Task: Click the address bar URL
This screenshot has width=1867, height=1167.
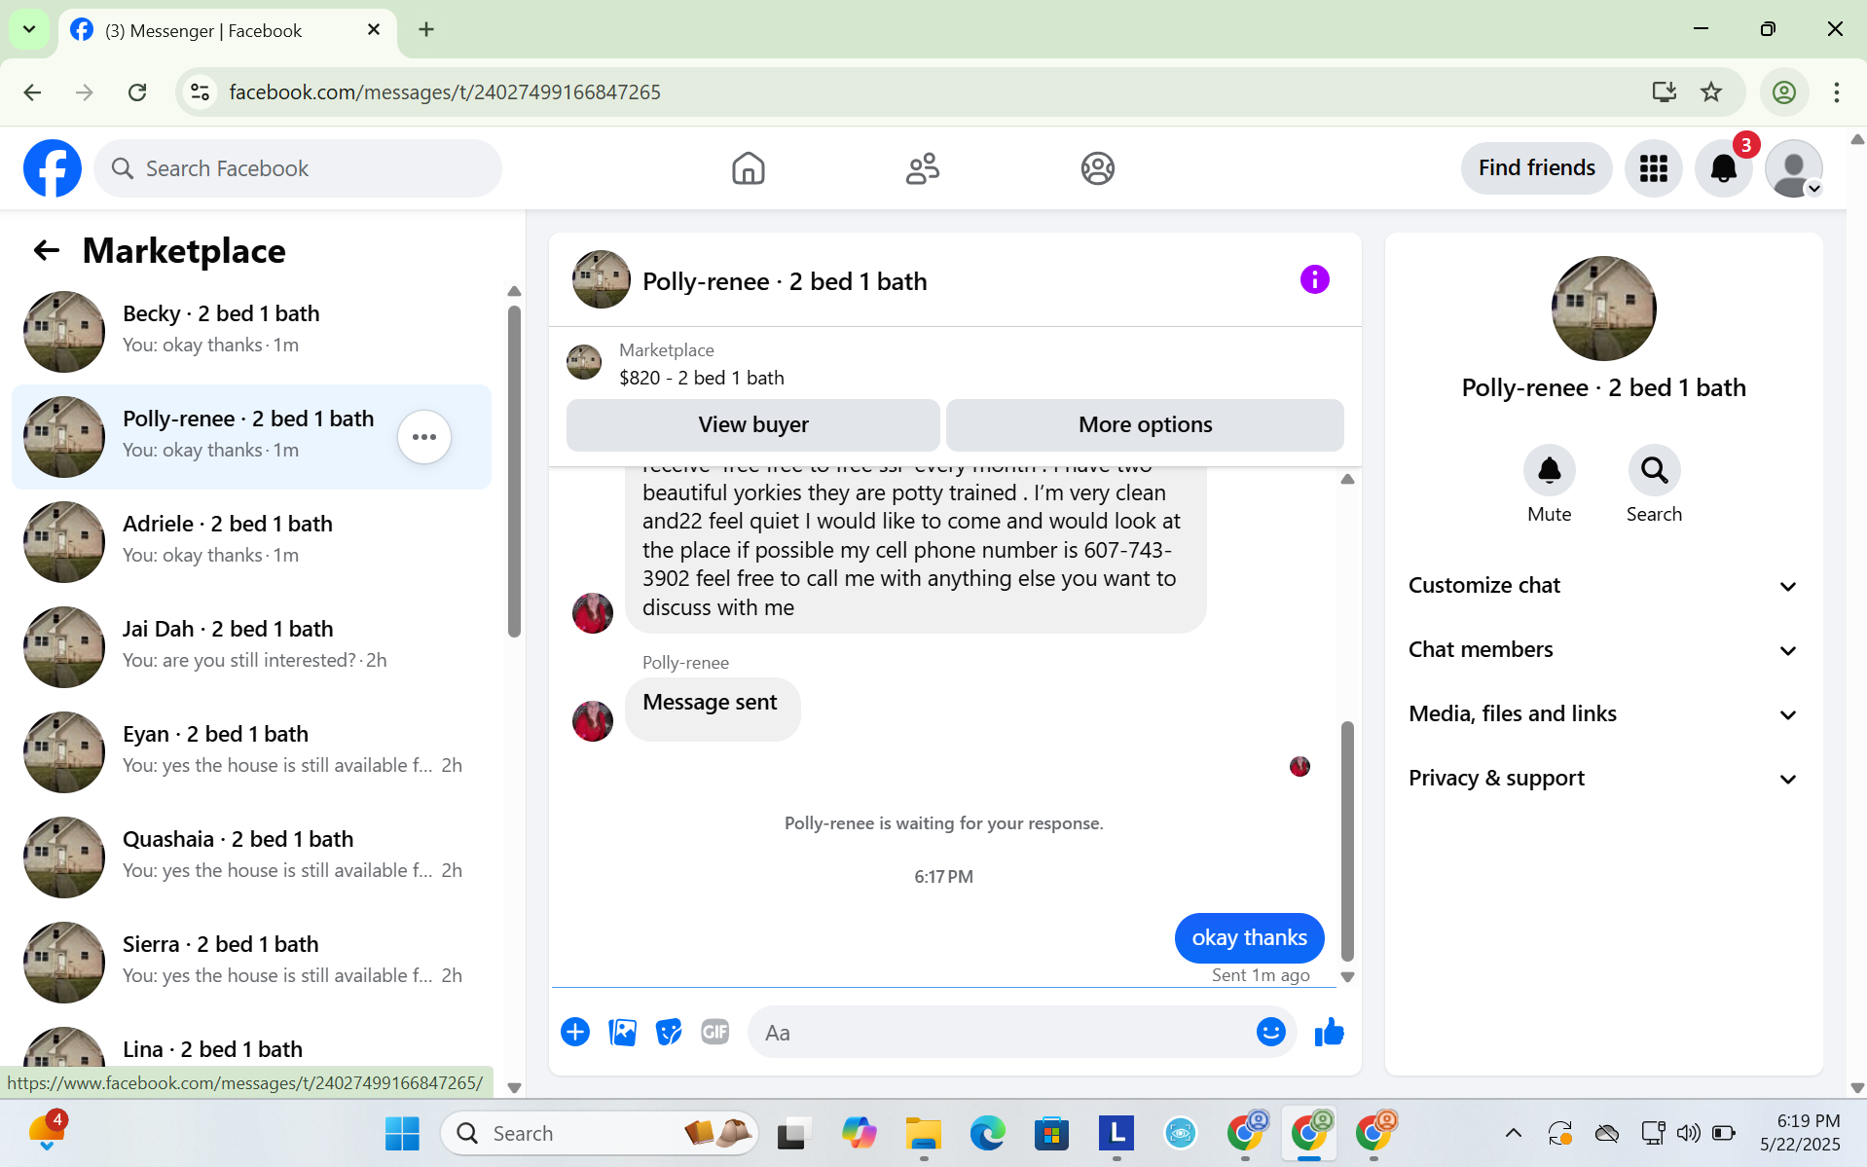Action: coord(445,92)
